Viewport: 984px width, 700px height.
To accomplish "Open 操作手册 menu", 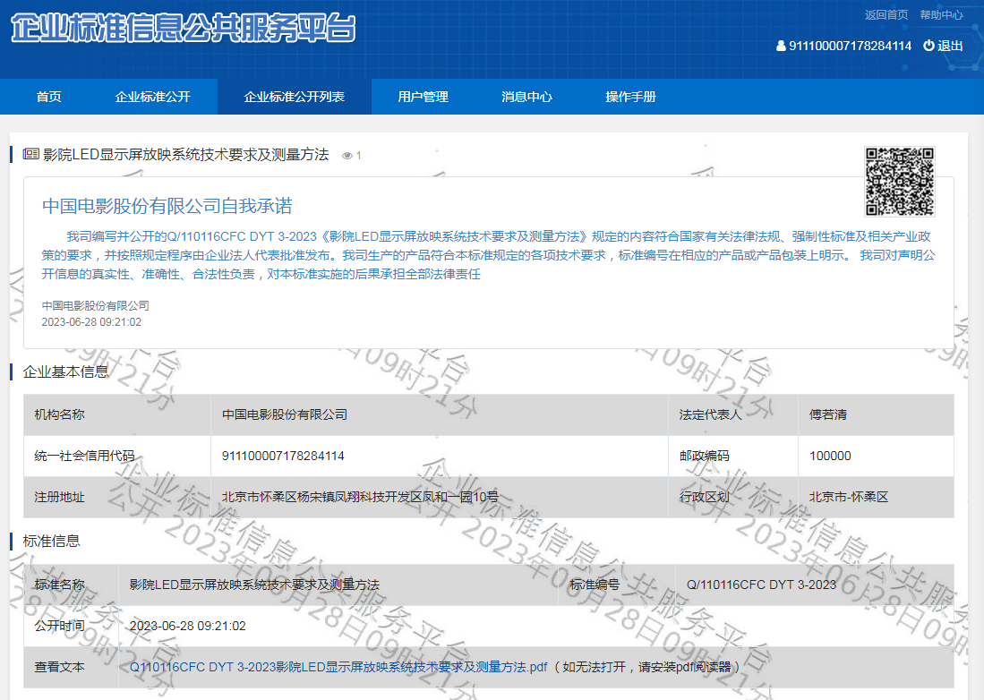I will click(630, 97).
